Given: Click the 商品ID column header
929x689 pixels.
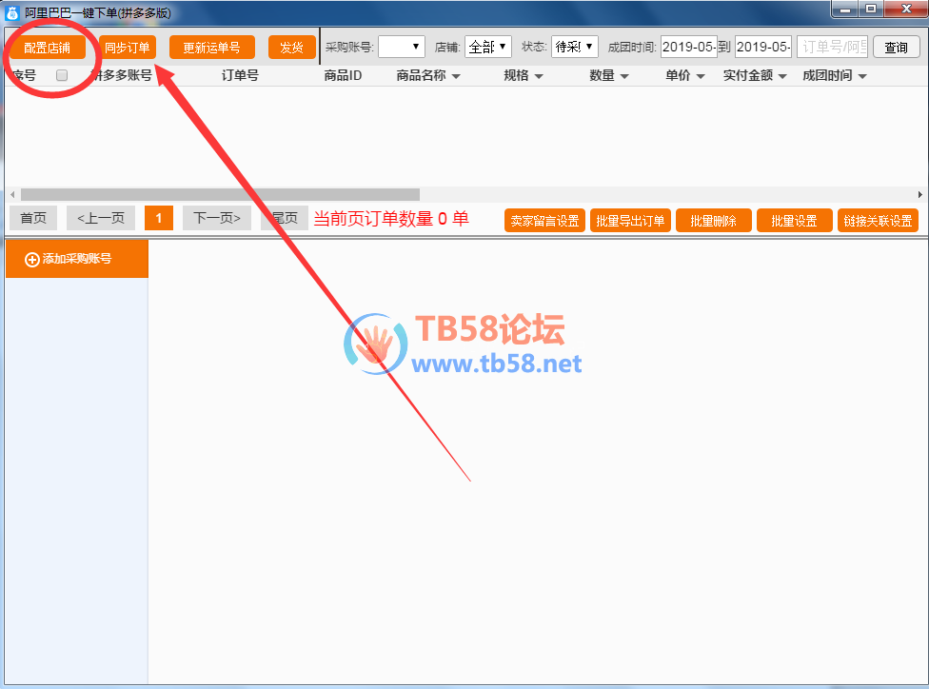Looking at the screenshot, I should coord(343,75).
